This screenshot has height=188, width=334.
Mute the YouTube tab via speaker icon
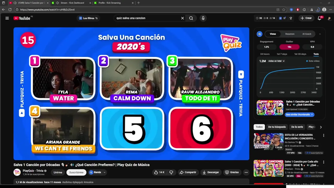pyautogui.click(x=15, y=3)
